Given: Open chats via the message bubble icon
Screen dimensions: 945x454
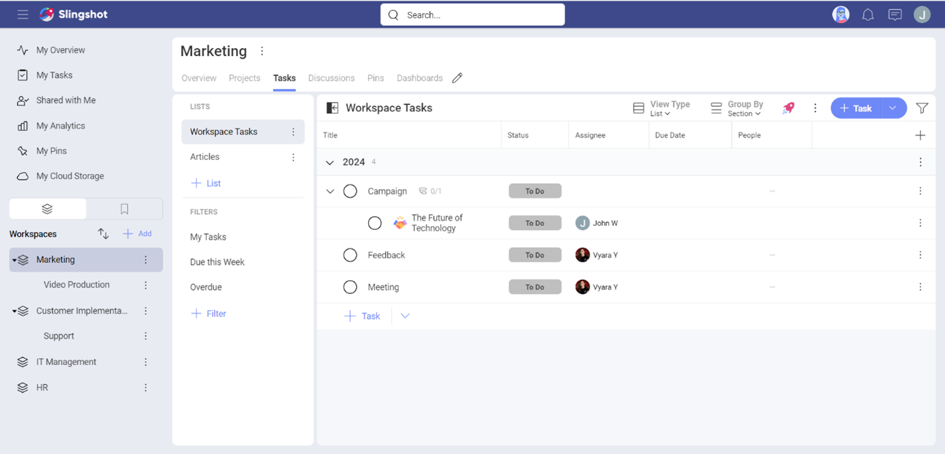Looking at the screenshot, I should click(895, 14).
